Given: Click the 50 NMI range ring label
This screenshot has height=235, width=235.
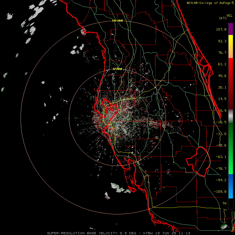Looking at the screenshot, I should point(117,69).
